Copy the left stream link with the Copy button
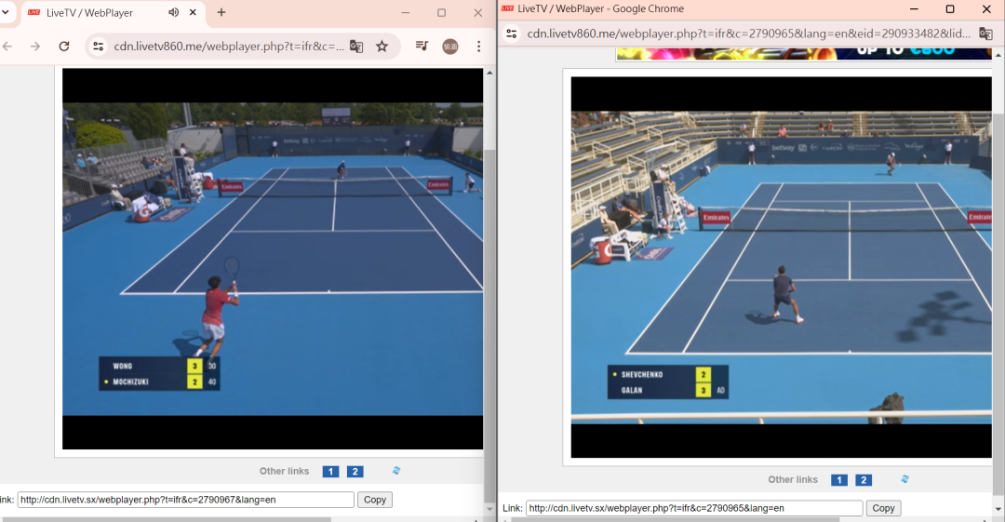This screenshot has height=522, width=1005. click(375, 500)
